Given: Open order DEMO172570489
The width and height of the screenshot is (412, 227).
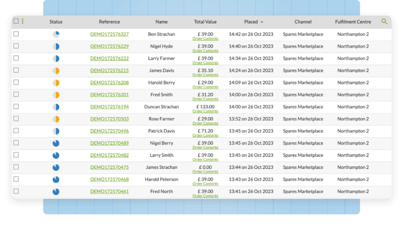Looking at the screenshot, I should click(x=109, y=143).
